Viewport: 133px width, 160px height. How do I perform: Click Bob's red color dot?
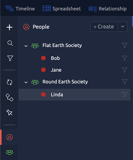coord(43,58)
